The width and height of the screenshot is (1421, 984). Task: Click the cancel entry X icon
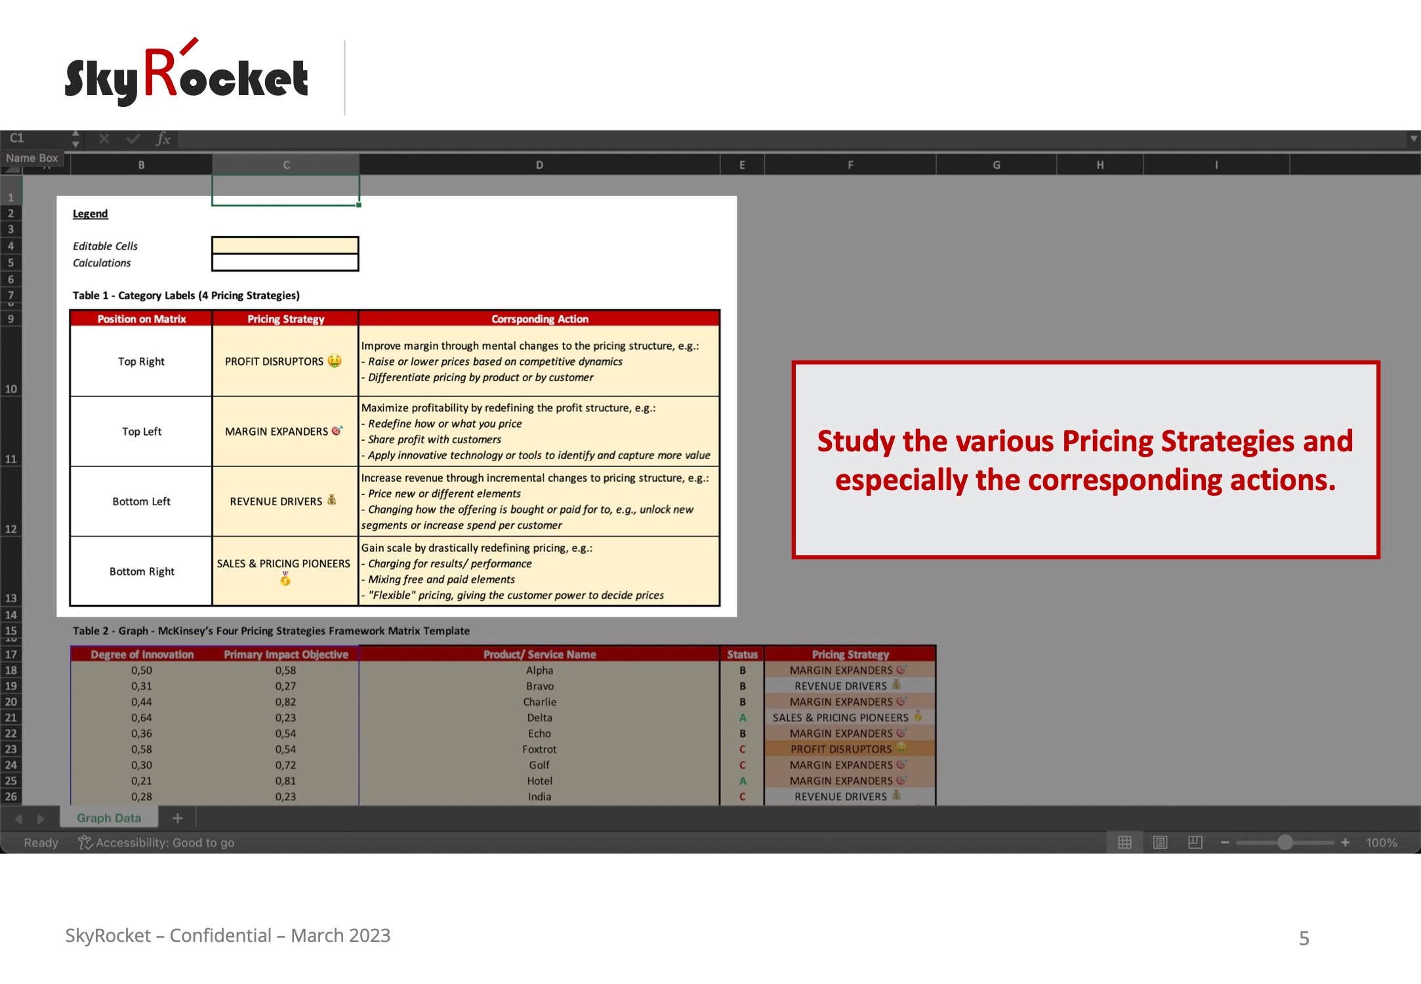pos(104,139)
